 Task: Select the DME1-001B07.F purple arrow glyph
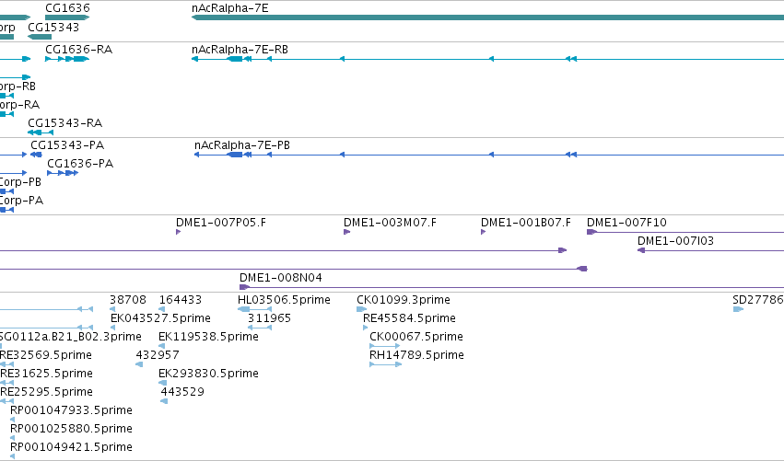pos(483,232)
